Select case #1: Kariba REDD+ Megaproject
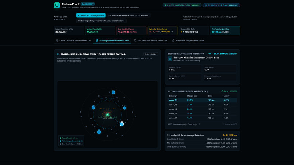 point(91,15)
